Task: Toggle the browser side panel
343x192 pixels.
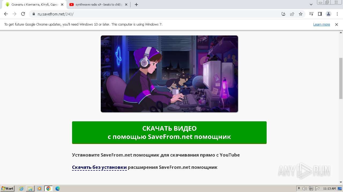Action: [320, 14]
